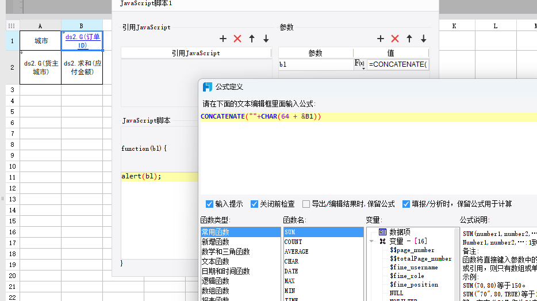Select cell A2 ds2.G(货主城市)
The image size is (537, 301).
(40, 67)
